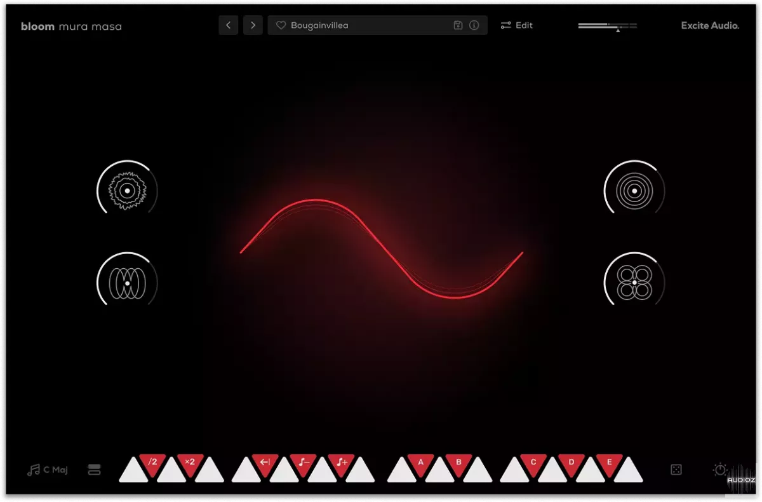
Task: Click the output volume slider
Action: click(x=607, y=25)
